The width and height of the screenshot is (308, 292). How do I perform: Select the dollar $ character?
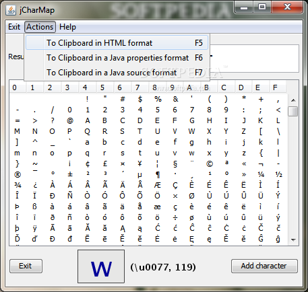140,99
